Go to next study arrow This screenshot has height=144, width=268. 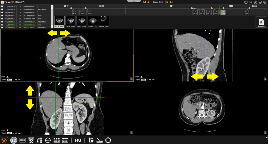tap(167, 2)
